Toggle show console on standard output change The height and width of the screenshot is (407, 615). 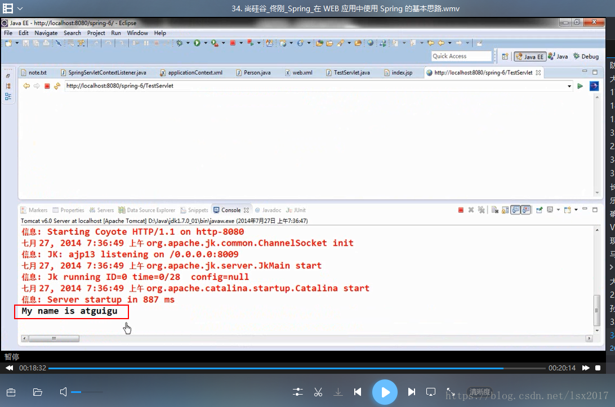515,210
